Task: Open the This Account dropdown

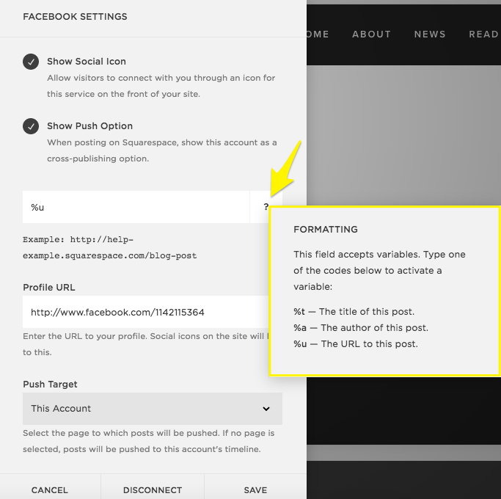Action: [152, 409]
